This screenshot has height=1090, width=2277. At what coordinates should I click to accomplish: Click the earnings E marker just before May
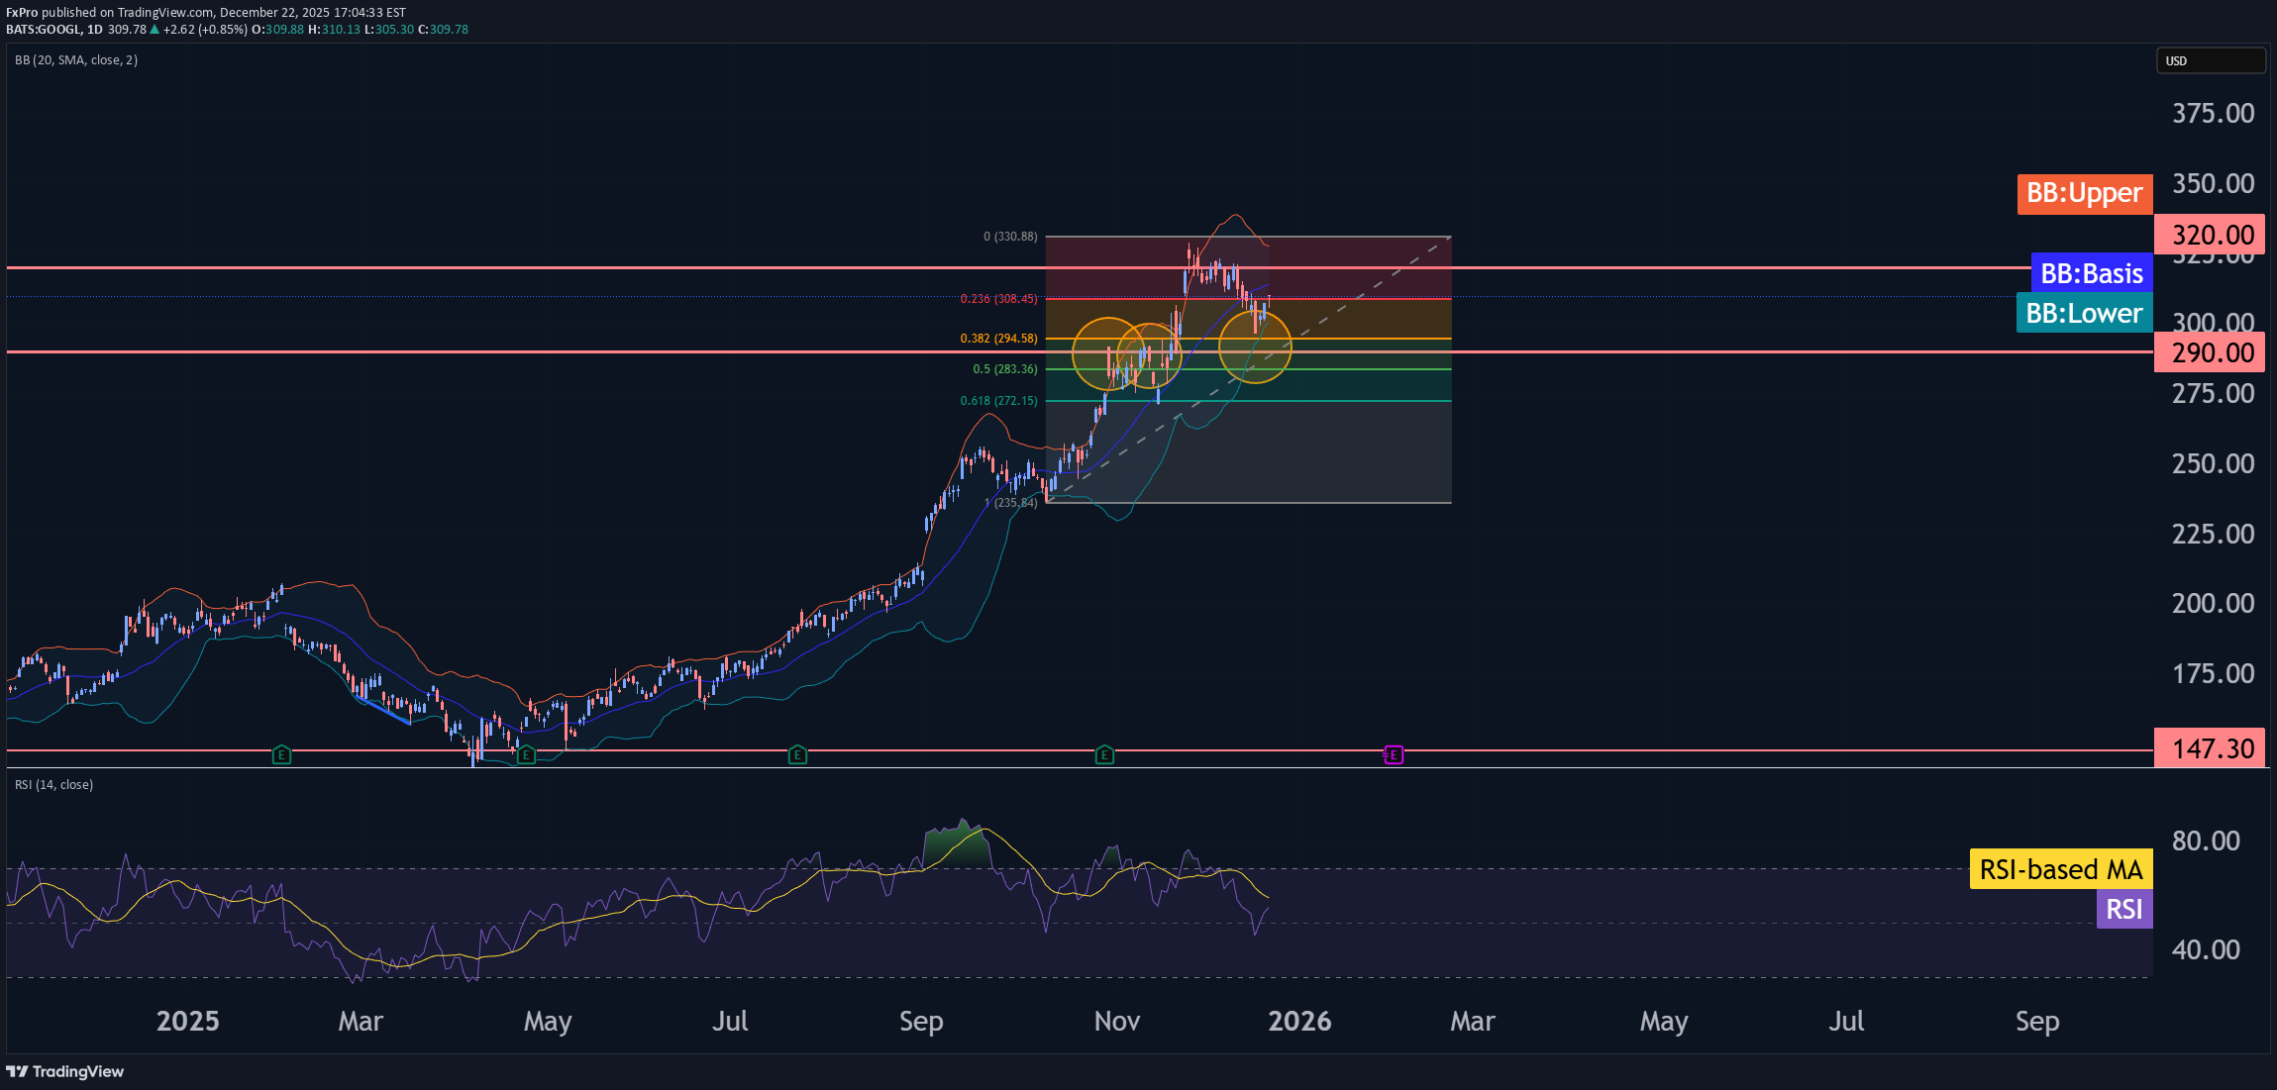pos(527,755)
